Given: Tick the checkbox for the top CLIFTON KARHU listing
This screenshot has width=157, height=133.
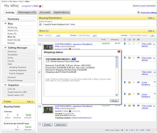Looking at the screenshot, I should tap(40, 44).
